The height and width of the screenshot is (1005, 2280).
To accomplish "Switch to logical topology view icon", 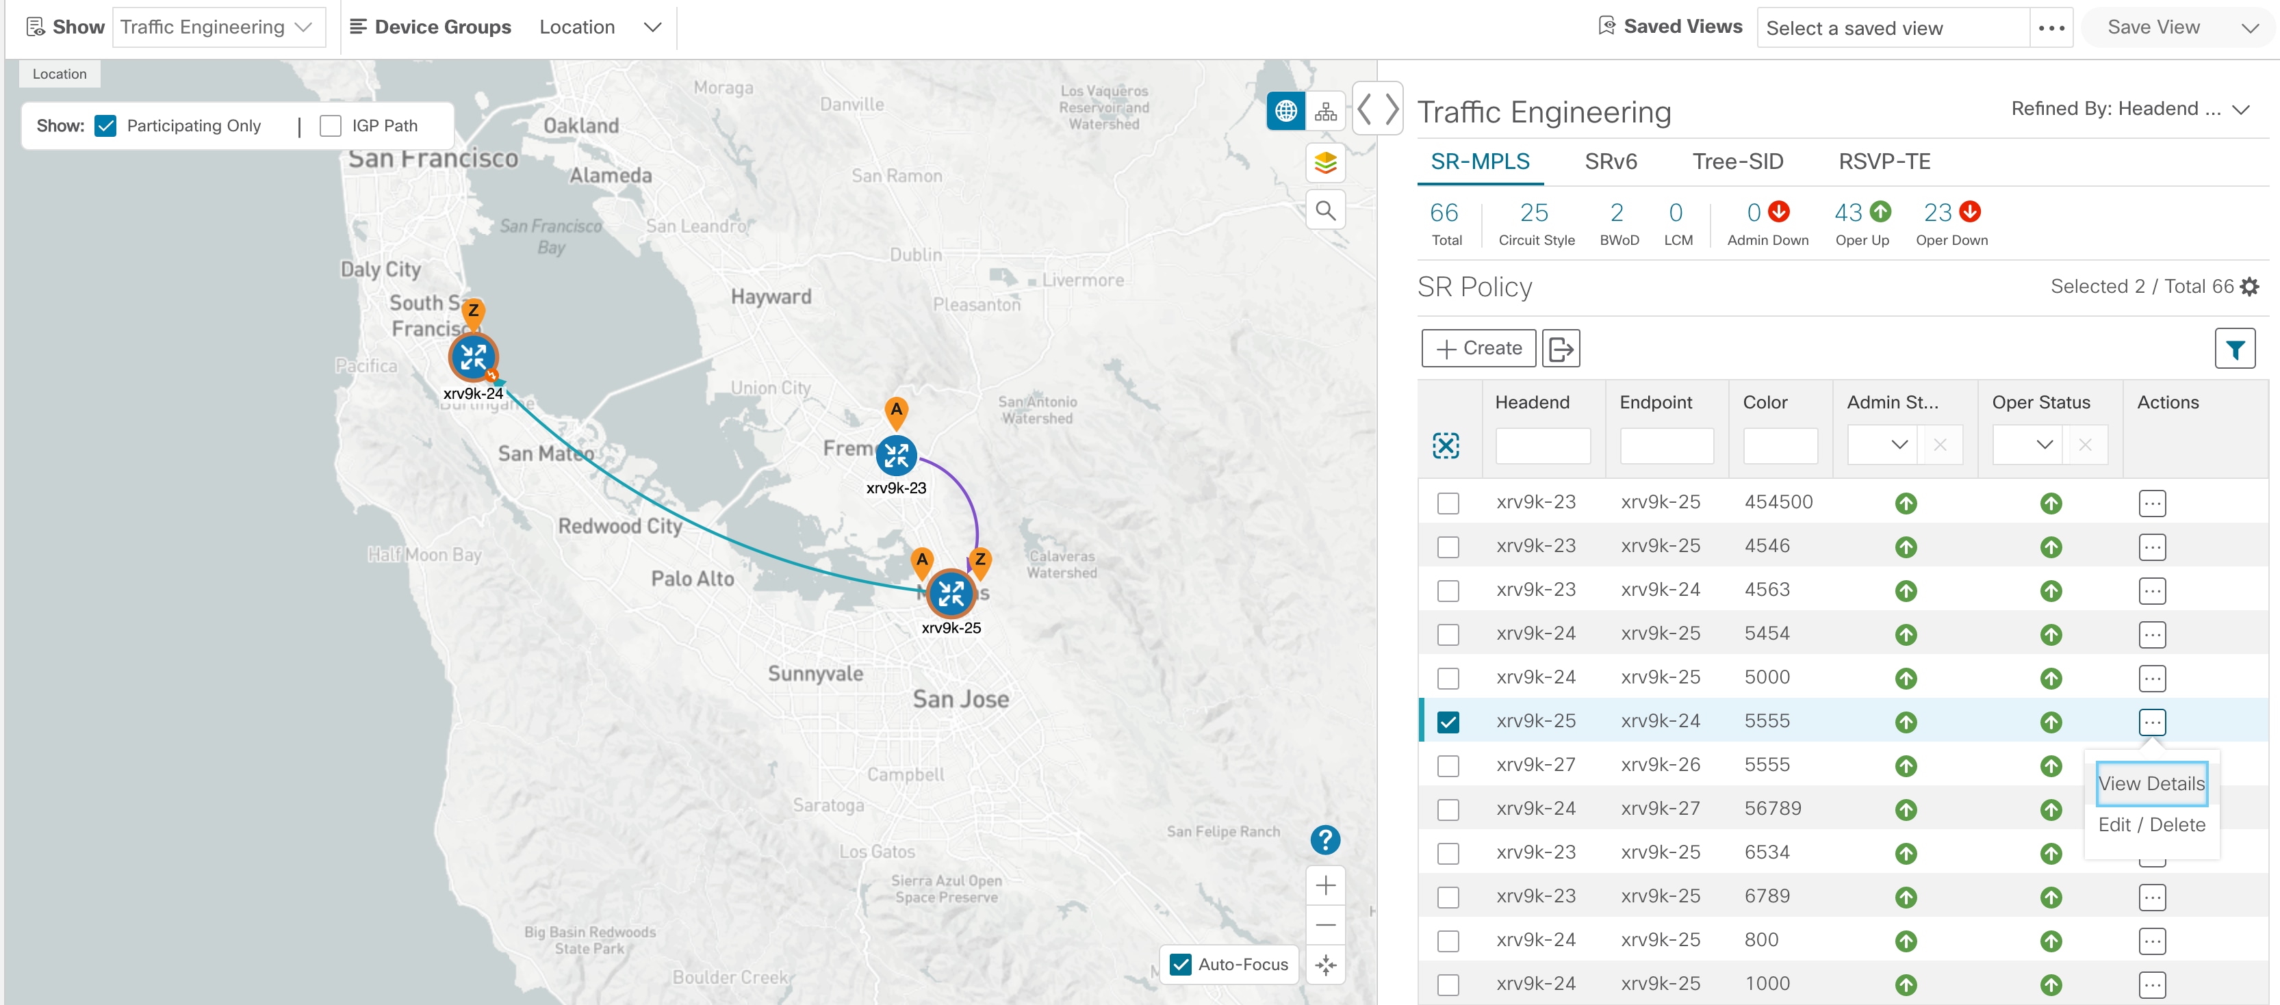I will [x=1325, y=112].
